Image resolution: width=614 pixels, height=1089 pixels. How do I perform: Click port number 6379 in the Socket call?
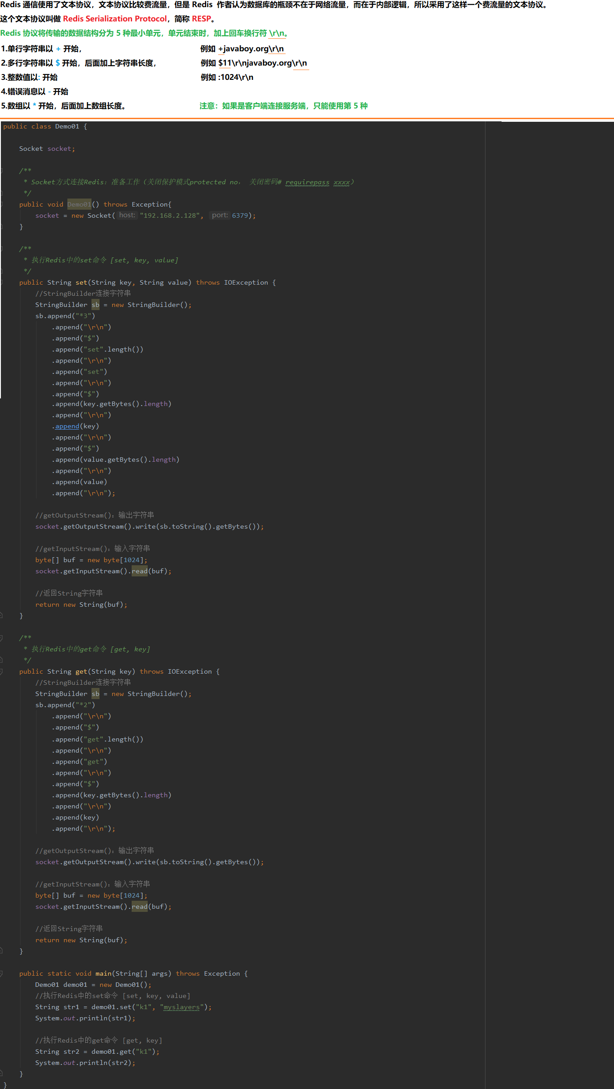pyautogui.click(x=240, y=215)
